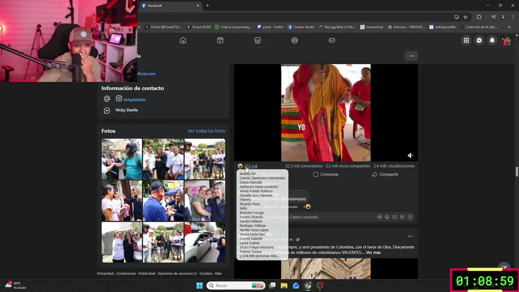
Task: Click the taskbar Buscar search box
Action: [236, 286]
